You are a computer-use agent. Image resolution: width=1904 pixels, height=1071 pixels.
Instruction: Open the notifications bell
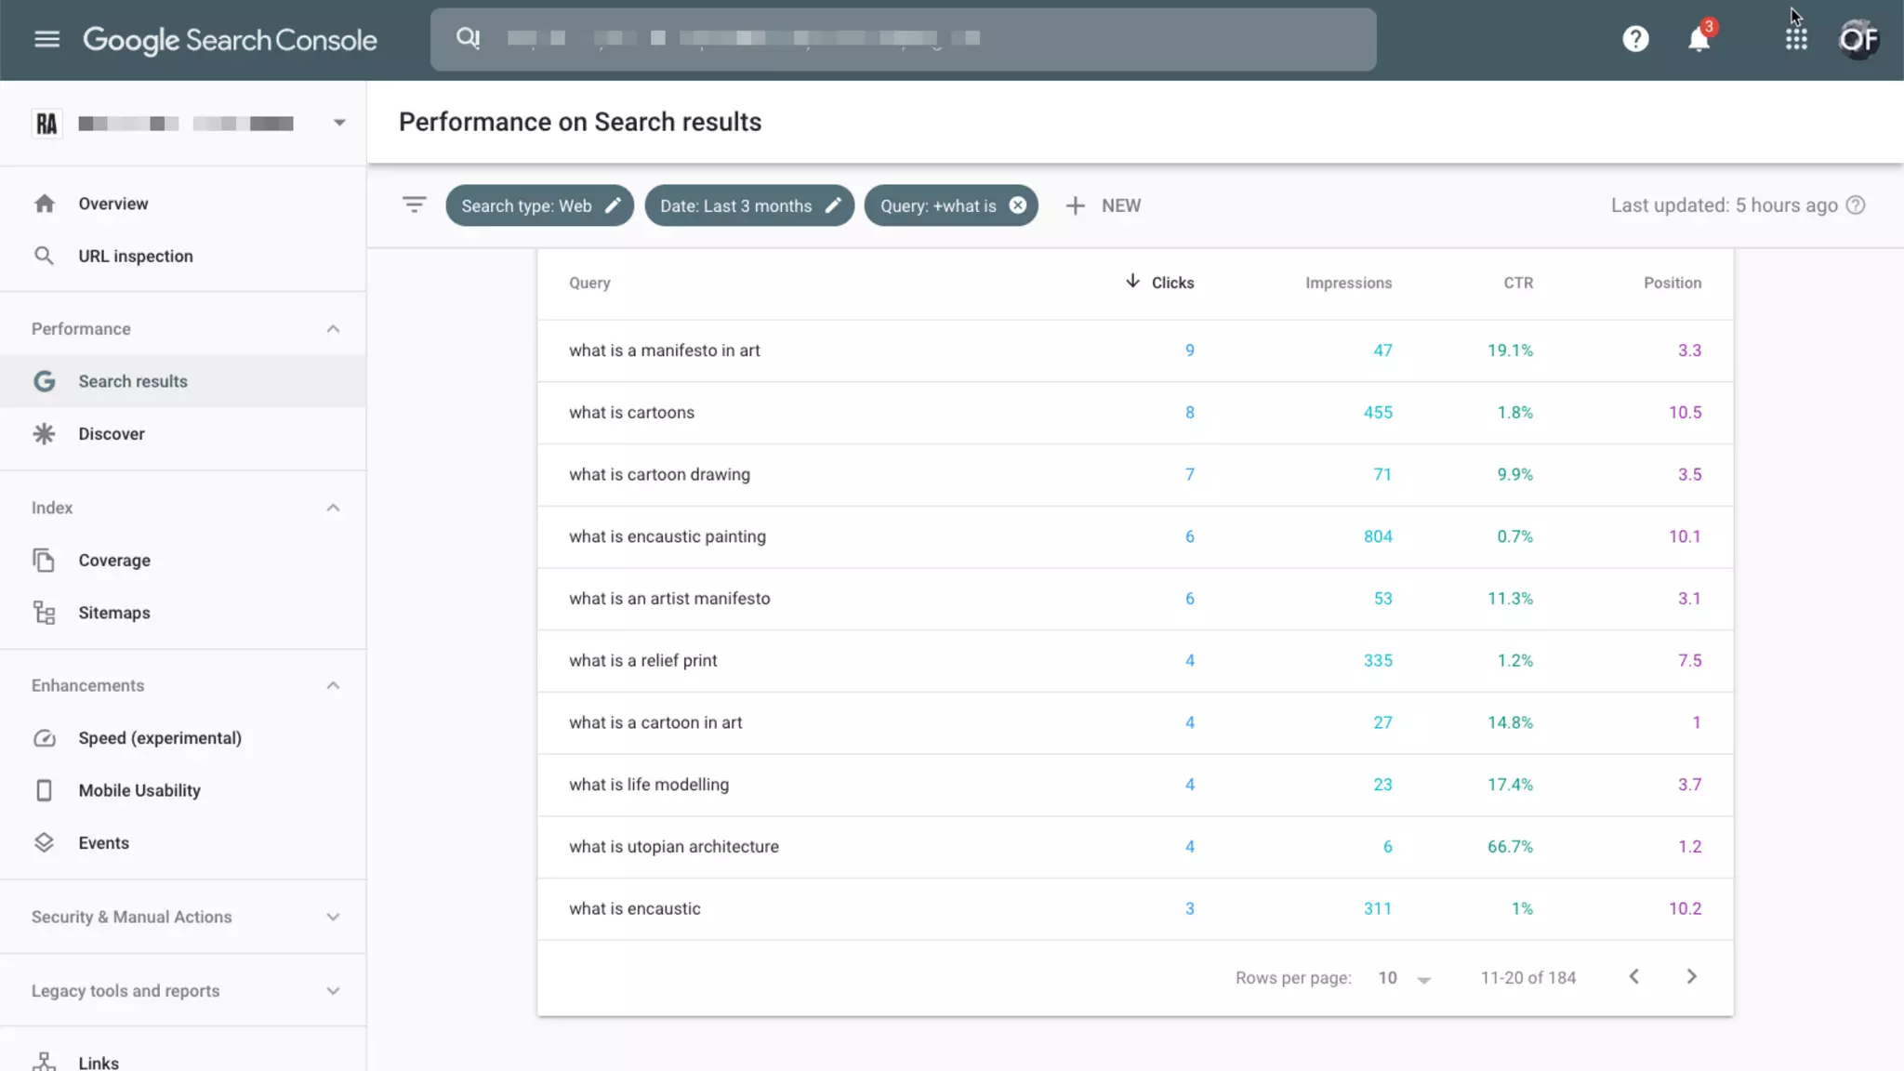pyautogui.click(x=1699, y=39)
